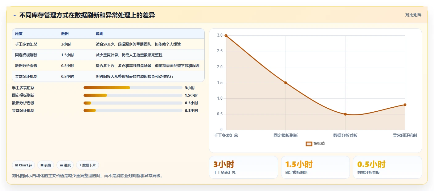Click the 指标值 legend color box
Image resolution: width=434 pixels, height=191 pixels.
point(309,144)
